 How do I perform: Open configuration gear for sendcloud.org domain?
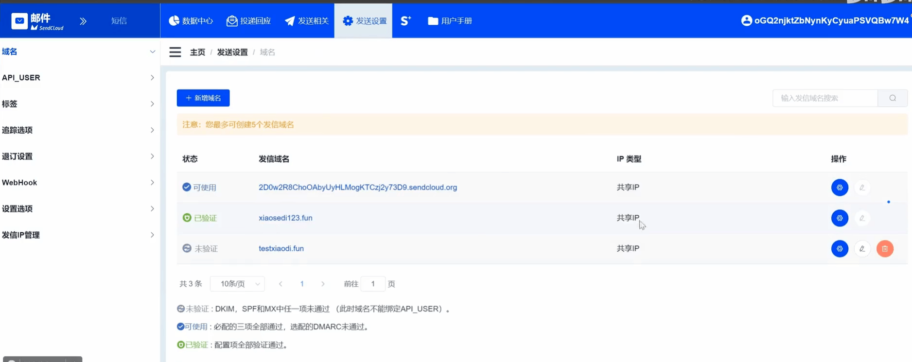[x=840, y=188]
